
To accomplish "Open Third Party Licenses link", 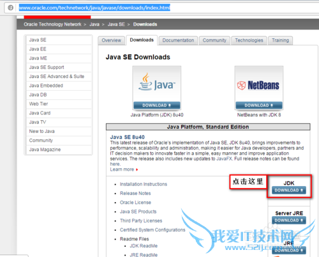I will pyautogui.click(x=141, y=221).
